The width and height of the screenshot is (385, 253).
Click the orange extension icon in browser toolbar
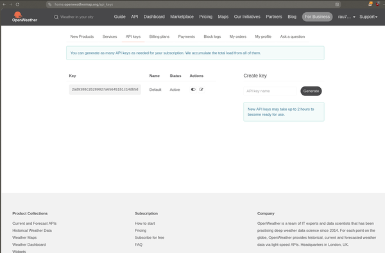(x=370, y=4)
